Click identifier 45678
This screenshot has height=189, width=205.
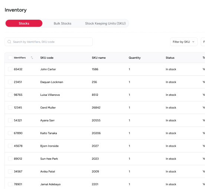click(x=18, y=146)
